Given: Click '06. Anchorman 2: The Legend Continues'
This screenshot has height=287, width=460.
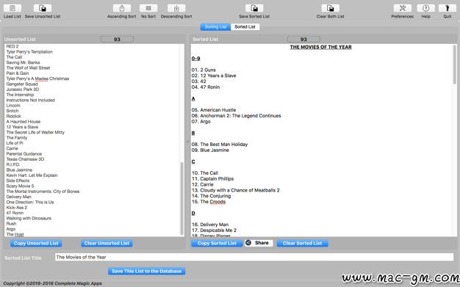Looking at the screenshot, I should tap(236, 116).
